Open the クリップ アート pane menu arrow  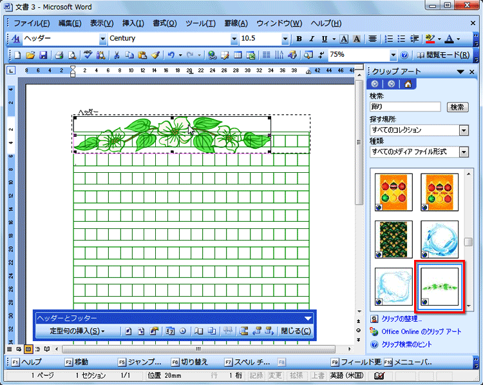[460, 72]
